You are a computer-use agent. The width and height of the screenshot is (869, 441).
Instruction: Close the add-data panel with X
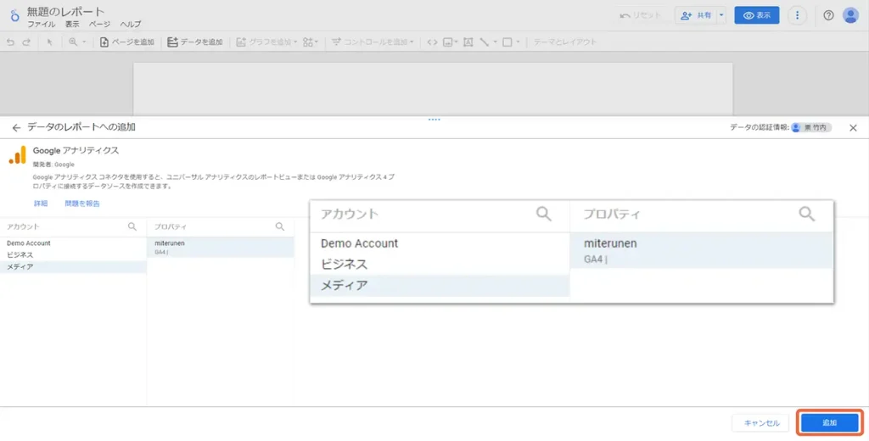point(853,128)
